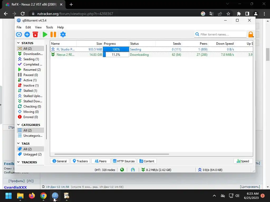
Task: Sort by the Seeds column header
Action: click(x=168, y=44)
